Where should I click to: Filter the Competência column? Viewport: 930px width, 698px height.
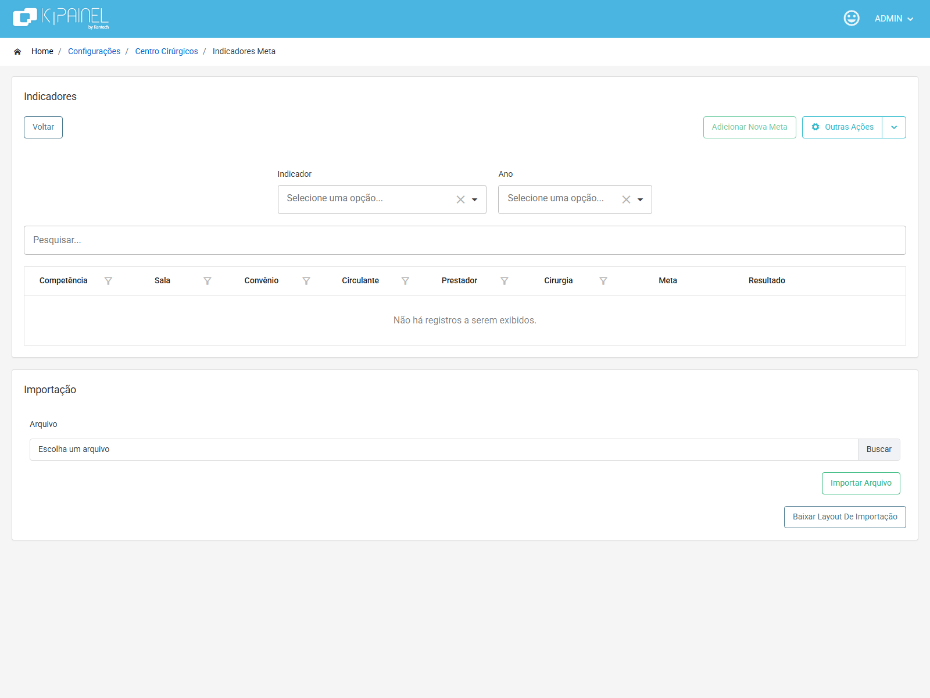click(x=108, y=281)
